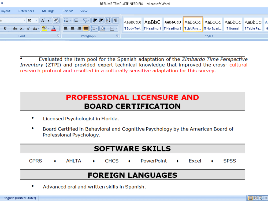
Task: Toggle underline formatting
Action: pos(5,29)
